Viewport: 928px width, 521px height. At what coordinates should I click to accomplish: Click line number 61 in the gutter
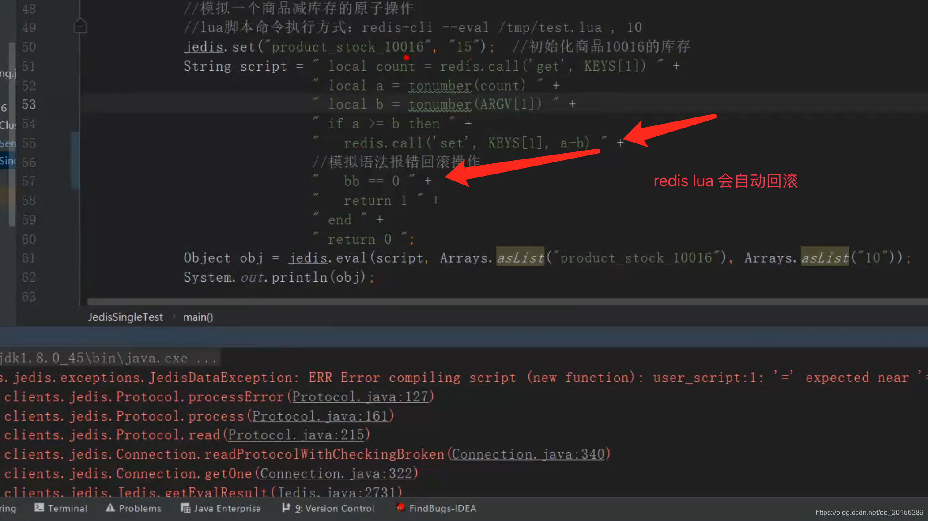(29, 258)
